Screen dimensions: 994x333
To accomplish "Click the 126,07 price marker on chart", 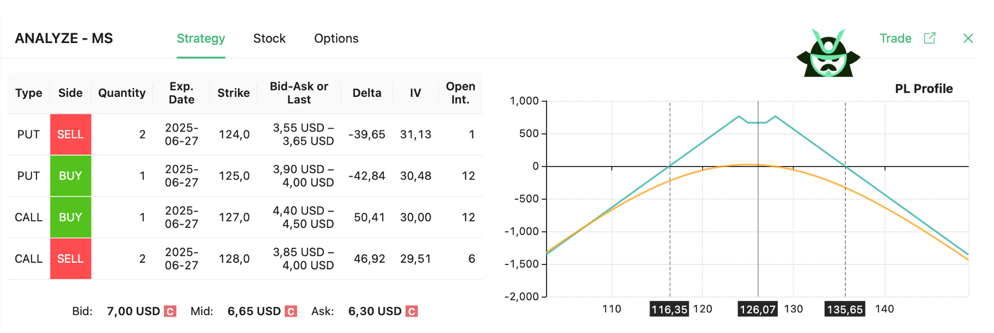I will point(757,309).
